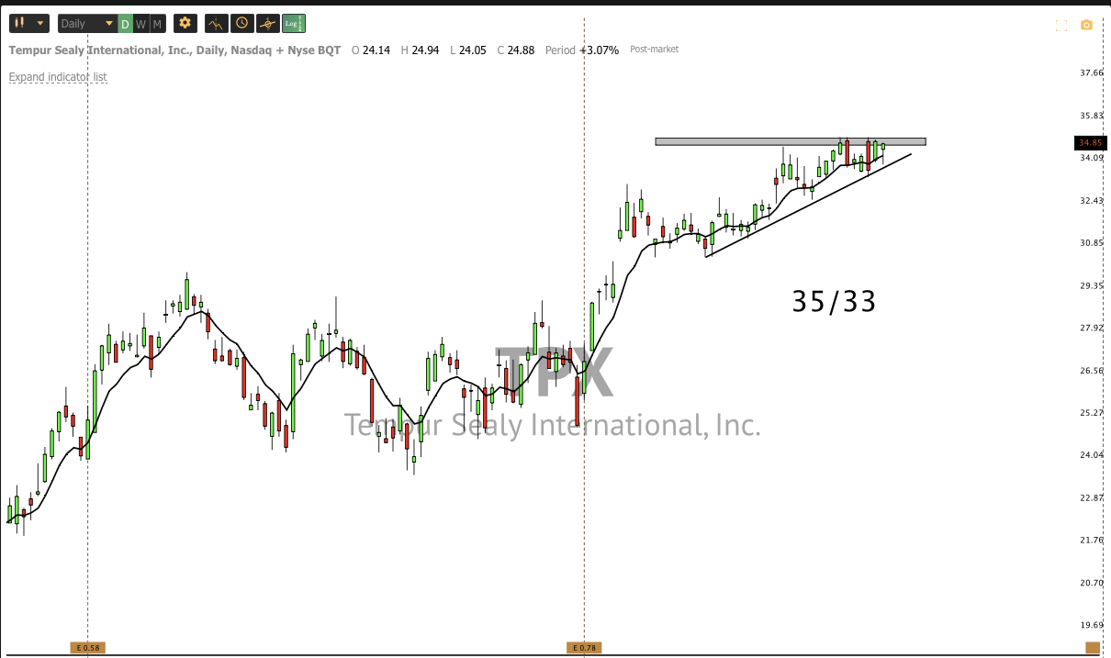Select the compare-symbol icon beside the clock
Screen dimensions: 1111x658
click(x=267, y=23)
